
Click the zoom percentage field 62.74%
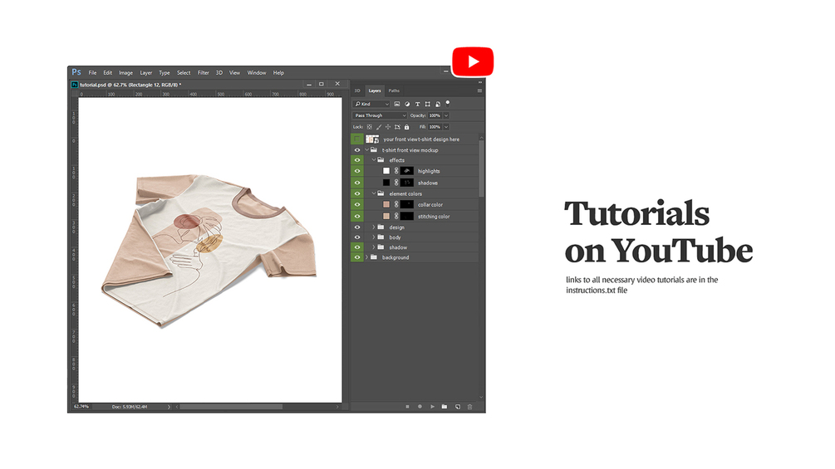click(81, 407)
